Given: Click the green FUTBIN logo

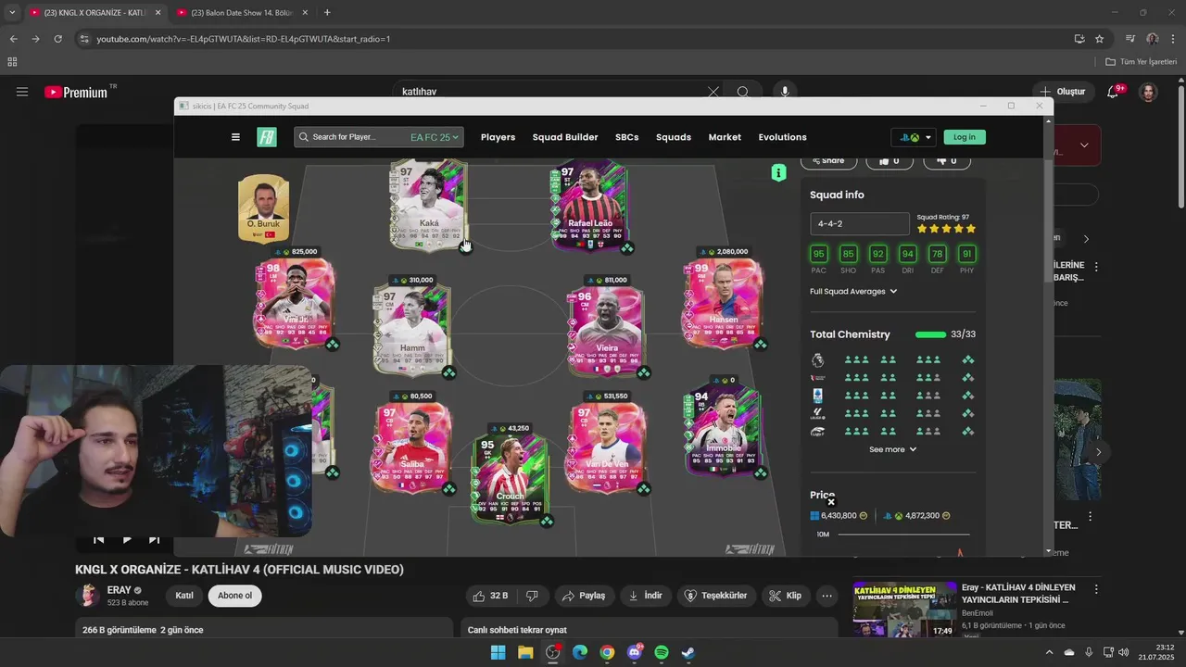Looking at the screenshot, I should coord(267,137).
